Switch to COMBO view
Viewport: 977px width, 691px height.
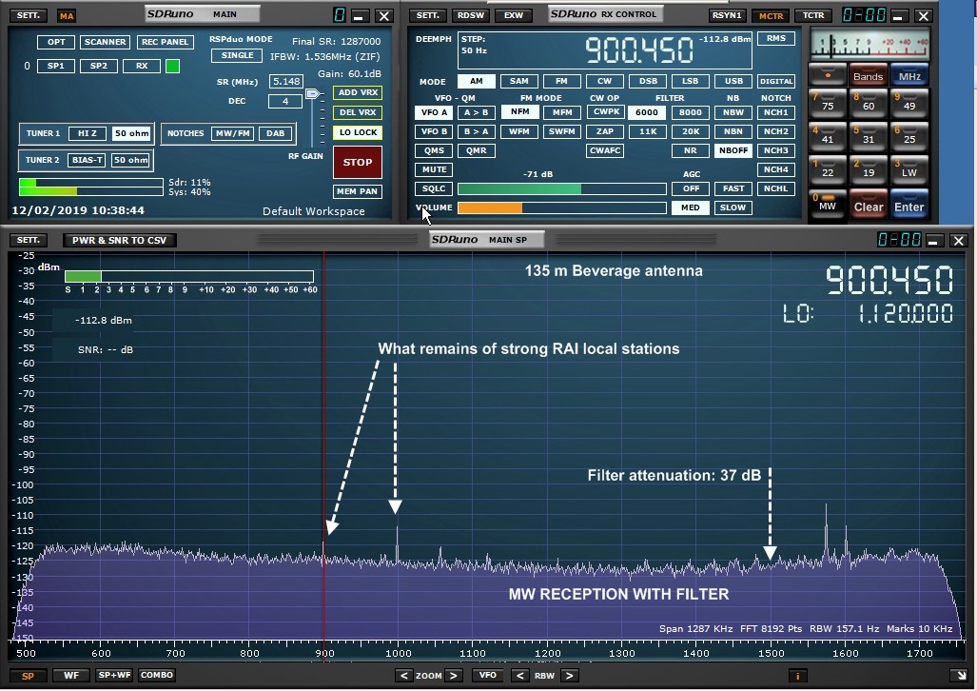click(157, 676)
